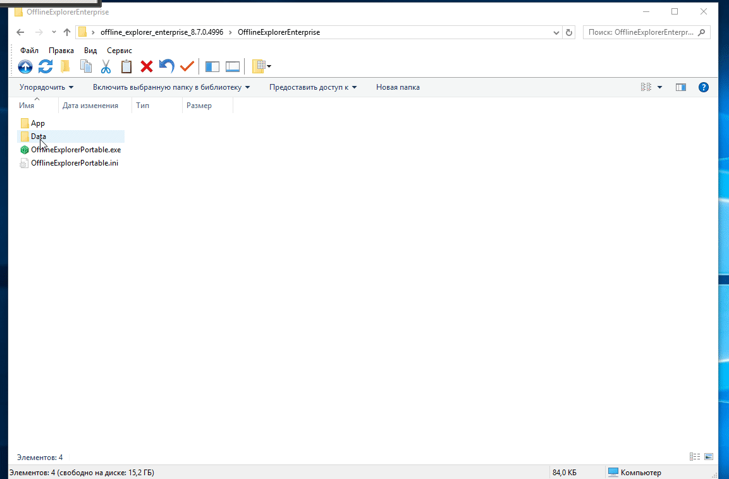Expand the chevron before offline_explorer_enterprise_8.7.0.4996

point(93,32)
